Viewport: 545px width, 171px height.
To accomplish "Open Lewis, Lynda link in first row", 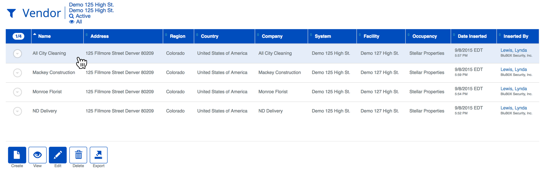I will tap(514, 50).
